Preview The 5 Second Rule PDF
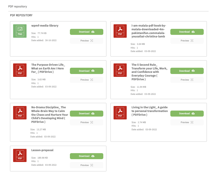 coord(187,80)
